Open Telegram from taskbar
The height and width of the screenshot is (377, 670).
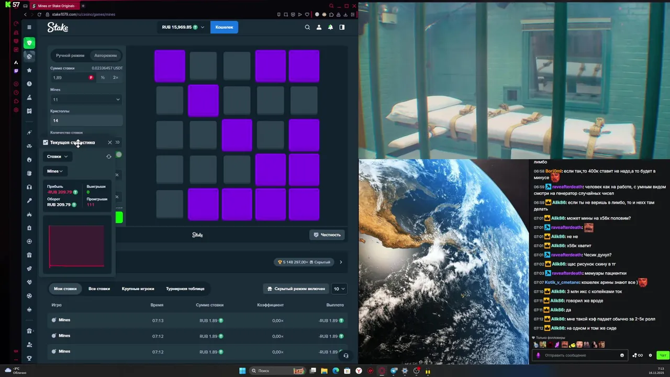coord(394,371)
